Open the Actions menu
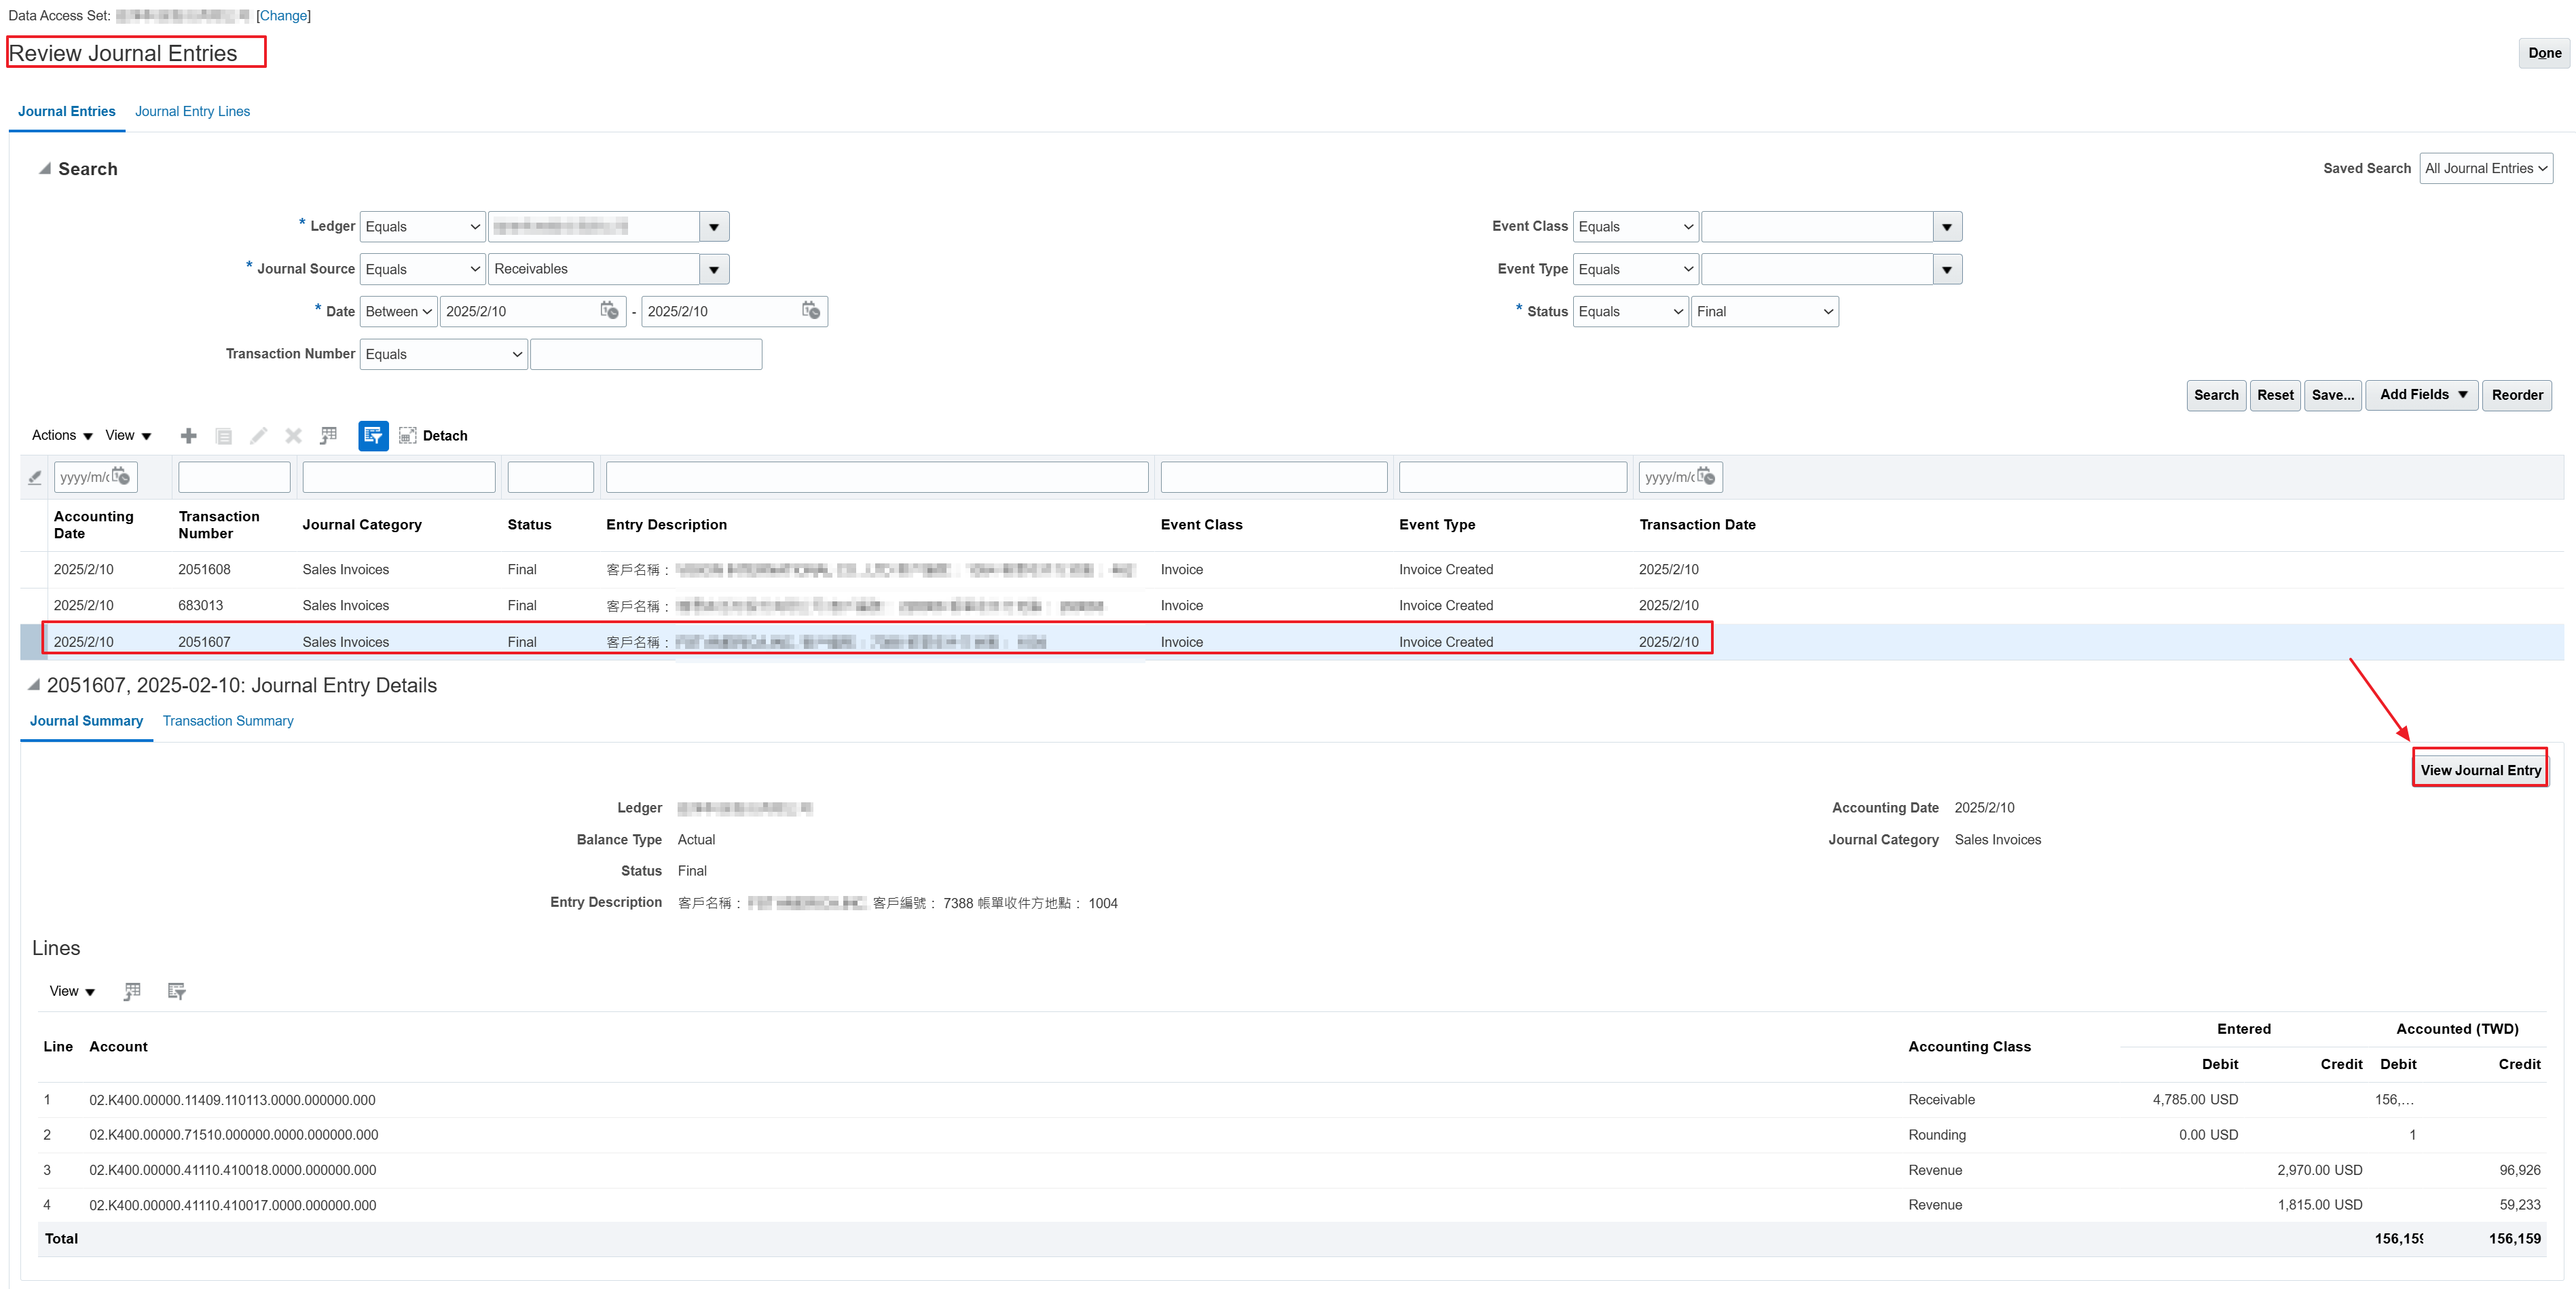 [59, 435]
